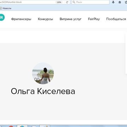The height and width of the screenshot is (127, 127).
Task: Open the Фрилансеры menu item
Action: click(21, 19)
